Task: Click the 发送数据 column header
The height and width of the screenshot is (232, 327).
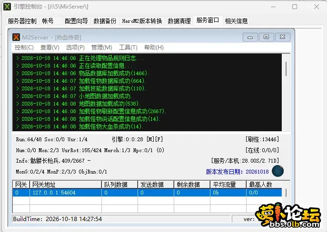Action: click(x=156, y=184)
